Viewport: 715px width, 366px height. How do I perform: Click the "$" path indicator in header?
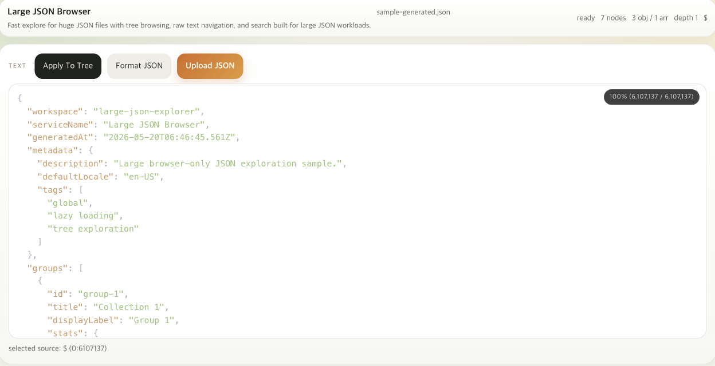[x=705, y=18]
